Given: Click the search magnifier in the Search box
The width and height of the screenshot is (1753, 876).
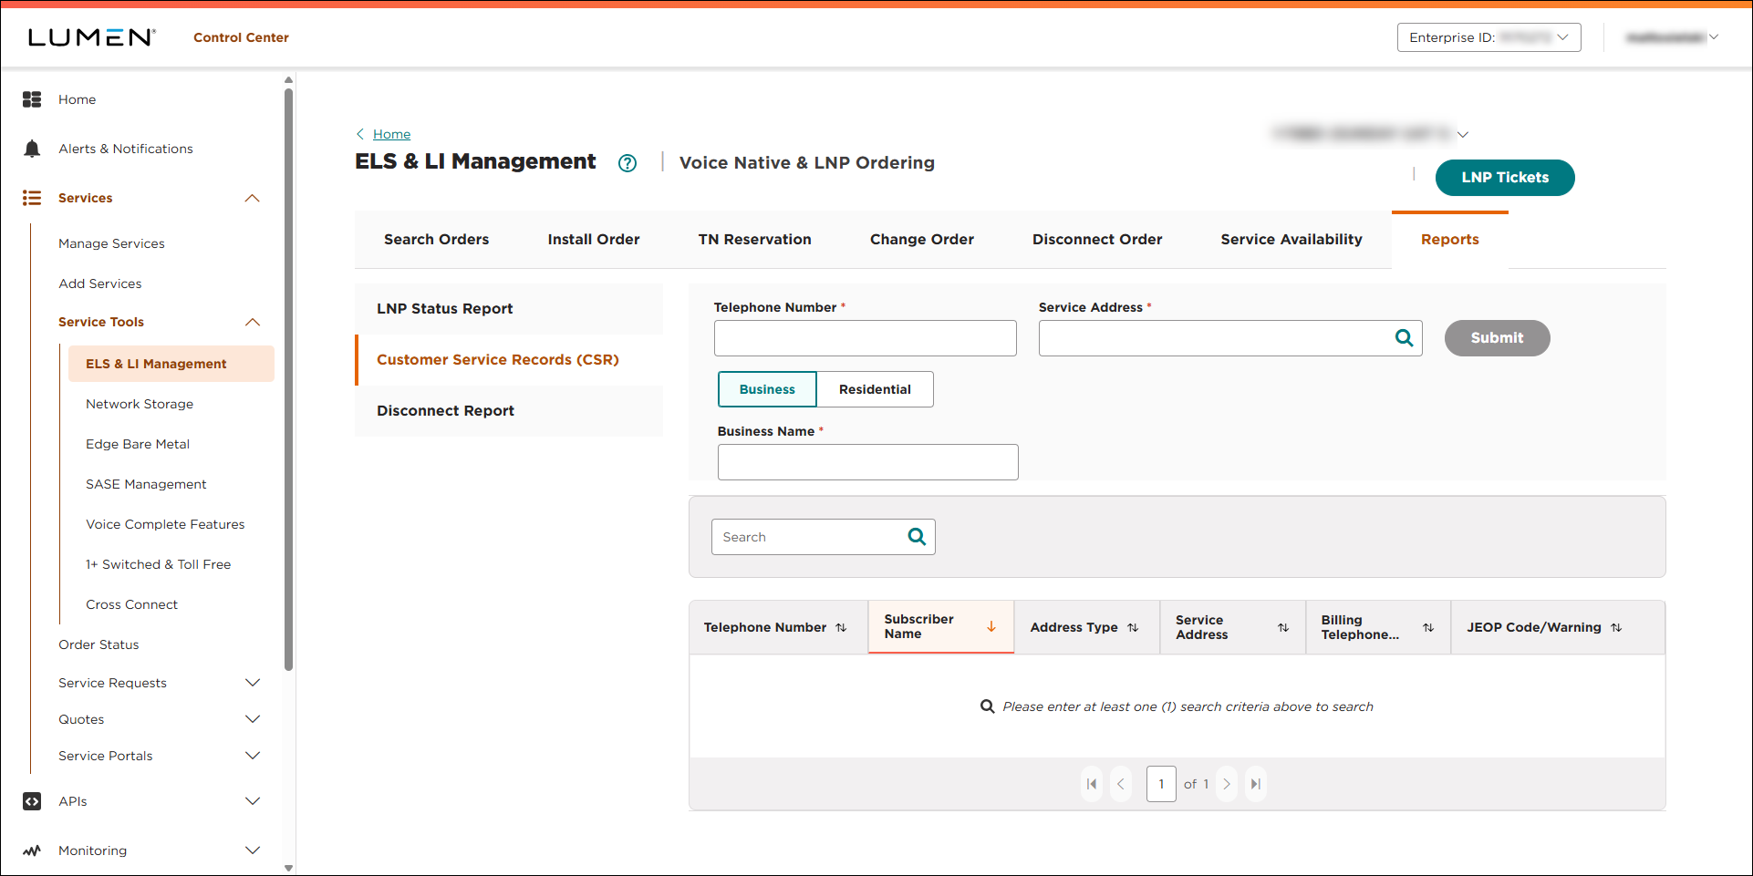Looking at the screenshot, I should [916, 536].
